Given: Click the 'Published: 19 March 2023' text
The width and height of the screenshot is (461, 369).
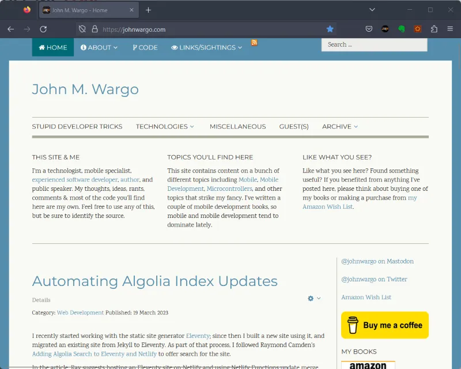Looking at the screenshot, I should (x=137, y=312).
